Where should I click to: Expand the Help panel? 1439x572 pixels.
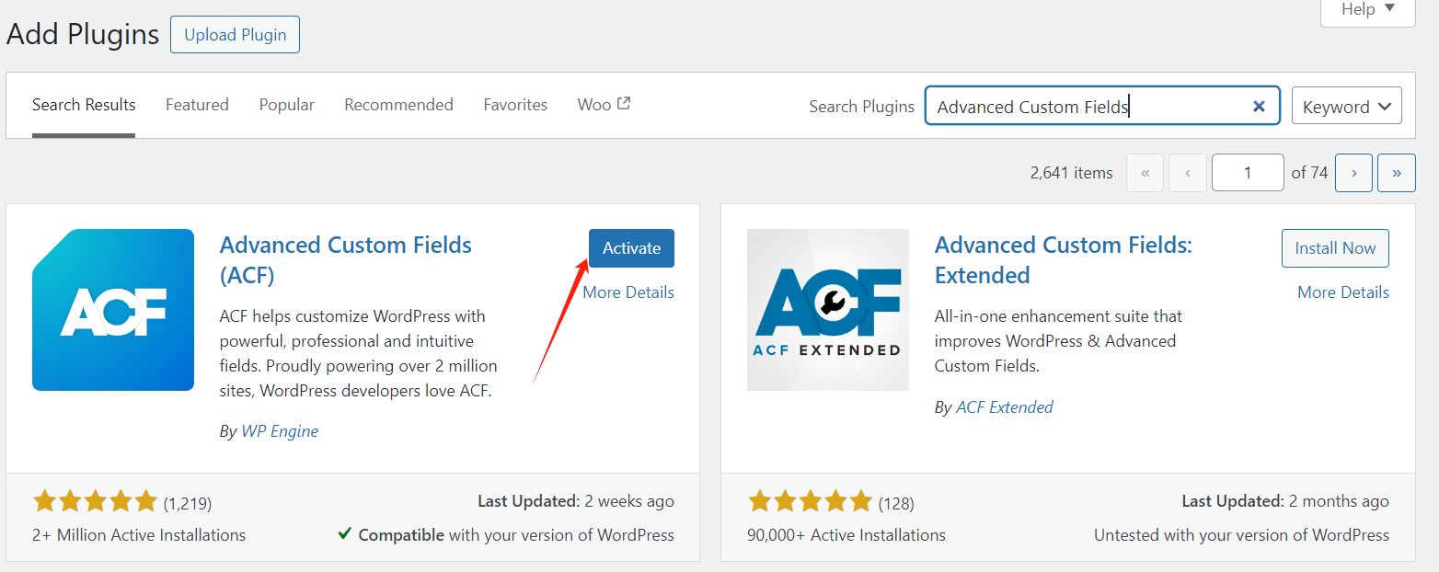[x=1367, y=10]
